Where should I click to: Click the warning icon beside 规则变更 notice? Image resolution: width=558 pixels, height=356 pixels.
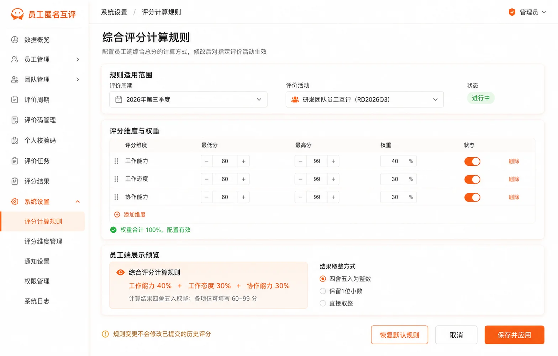point(105,334)
